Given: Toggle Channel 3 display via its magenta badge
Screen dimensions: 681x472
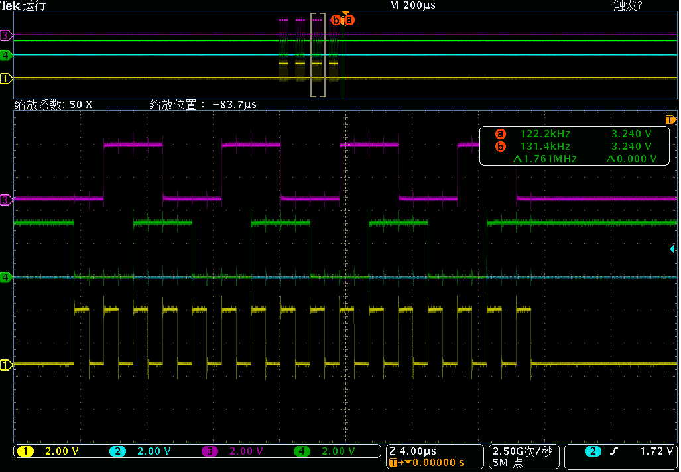Looking at the screenshot, I should [x=210, y=451].
